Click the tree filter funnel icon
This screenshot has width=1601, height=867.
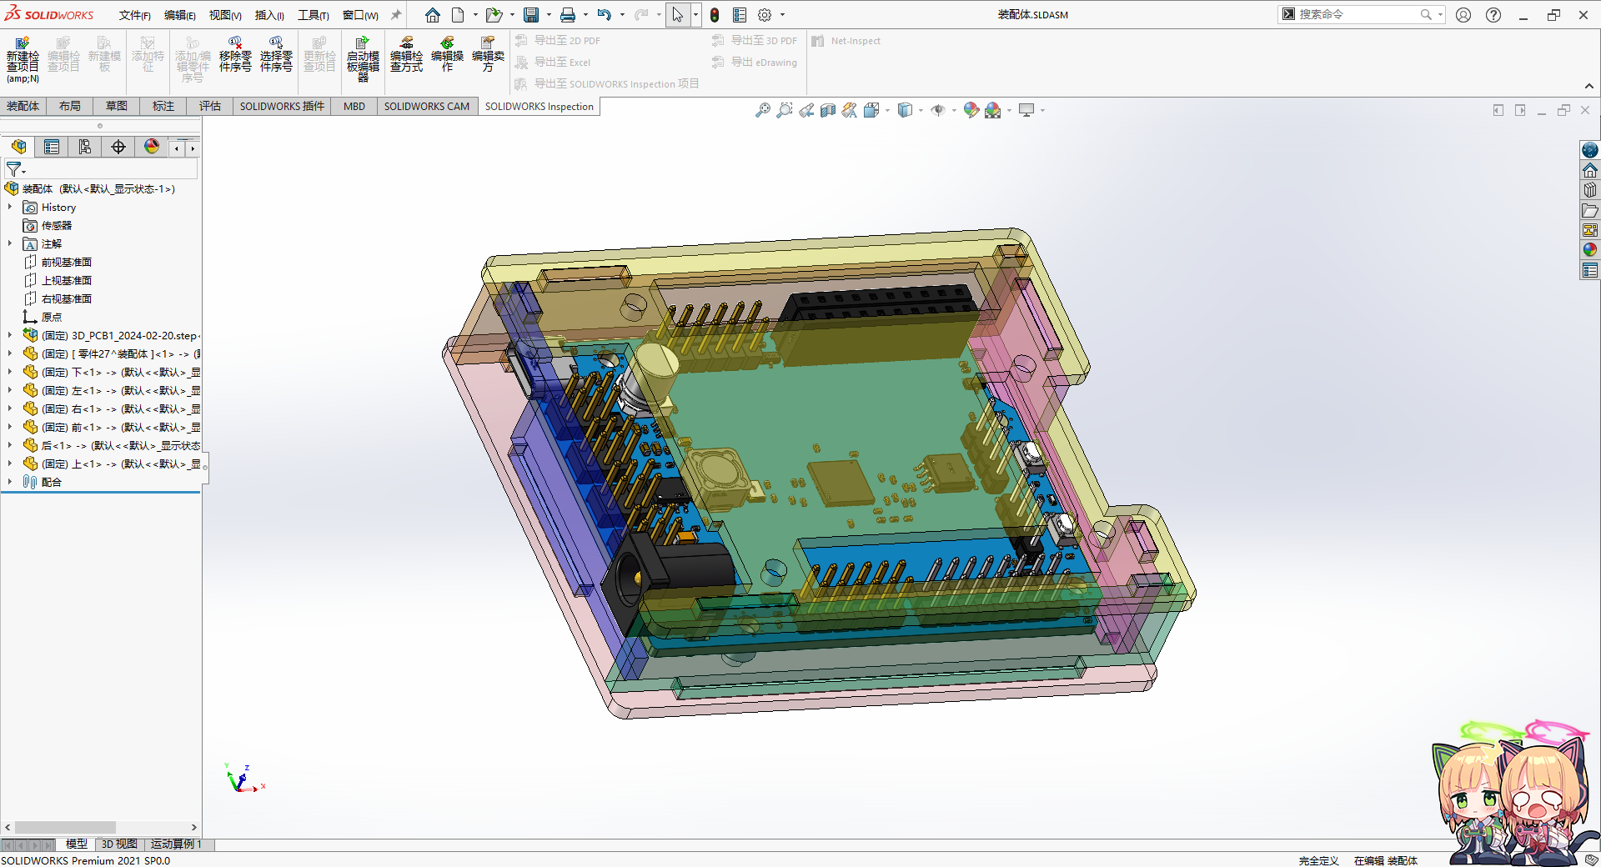(14, 169)
